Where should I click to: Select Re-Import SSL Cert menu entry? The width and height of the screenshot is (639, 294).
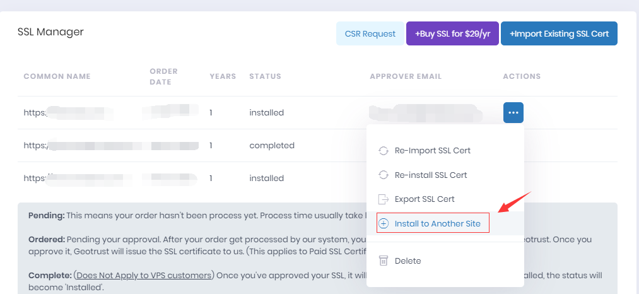432,150
